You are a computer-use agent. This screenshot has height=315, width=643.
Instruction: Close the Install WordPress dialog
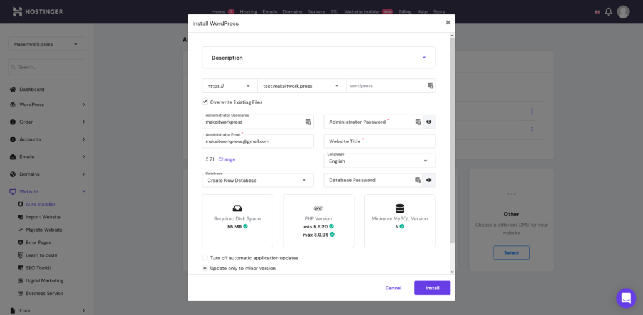tap(448, 23)
